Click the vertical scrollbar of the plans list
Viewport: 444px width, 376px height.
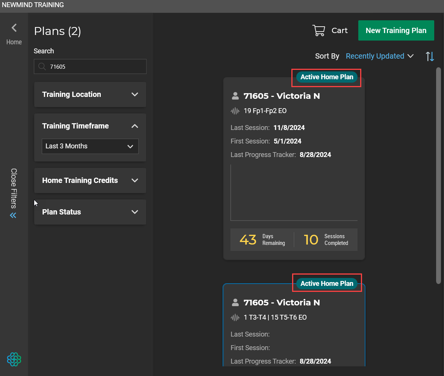(x=438, y=175)
